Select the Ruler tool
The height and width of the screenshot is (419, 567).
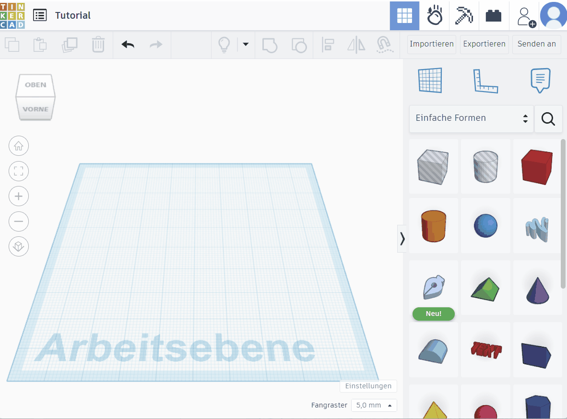click(x=485, y=81)
